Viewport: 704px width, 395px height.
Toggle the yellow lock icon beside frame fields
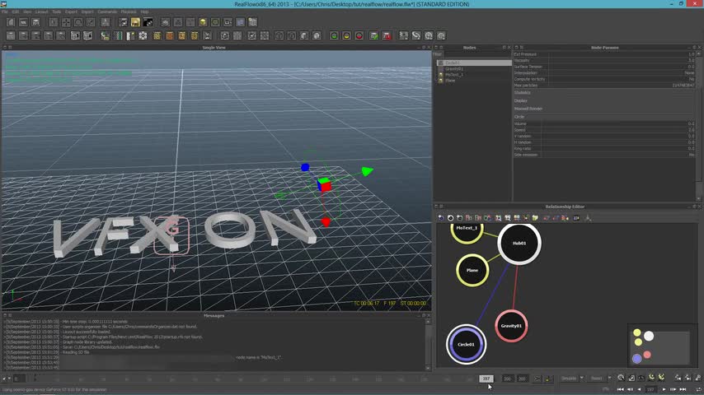point(547,379)
